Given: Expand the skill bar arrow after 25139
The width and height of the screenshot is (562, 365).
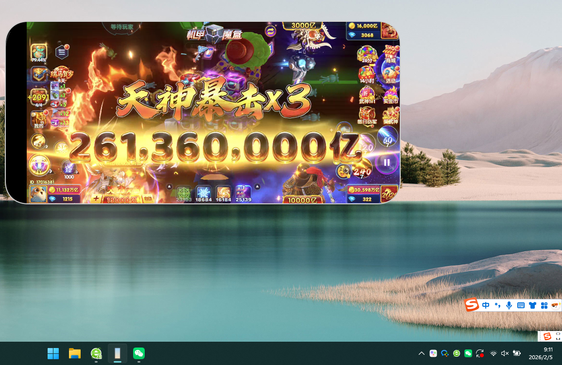Looking at the screenshot, I should point(257,186).
